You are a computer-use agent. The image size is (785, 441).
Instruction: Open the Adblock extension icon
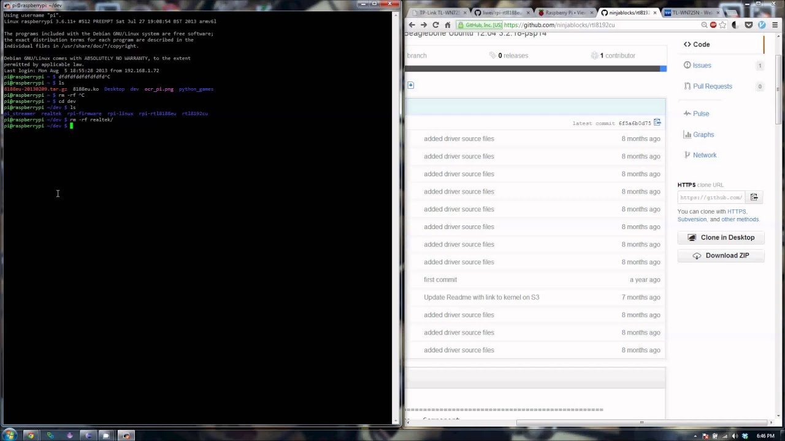pyautogui.click(x=713, y=25)
